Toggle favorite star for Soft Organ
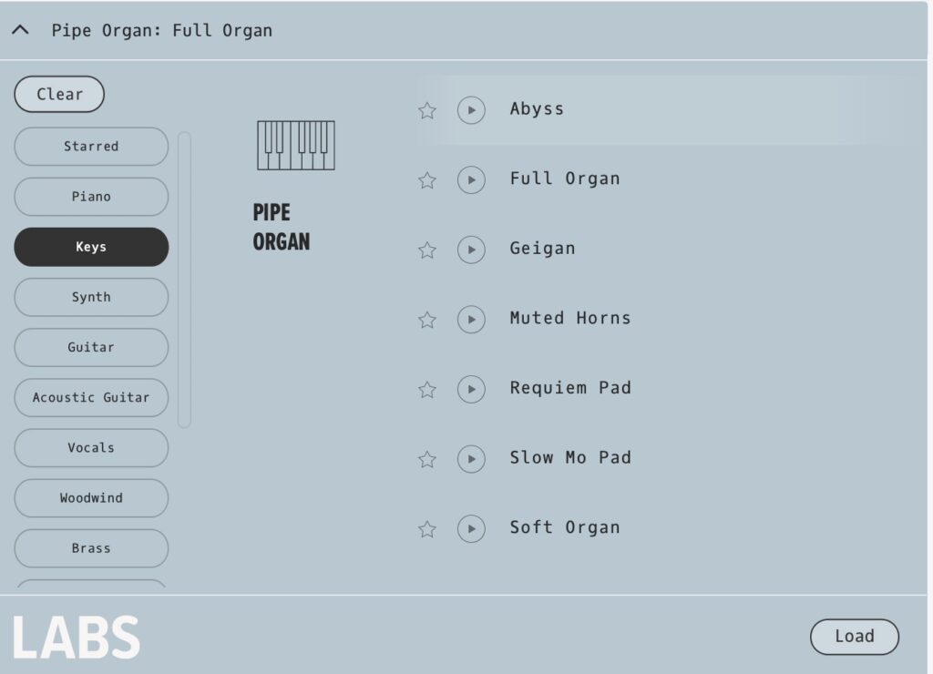The width and height of the screenshot is (933, 674). pos(427,529)
